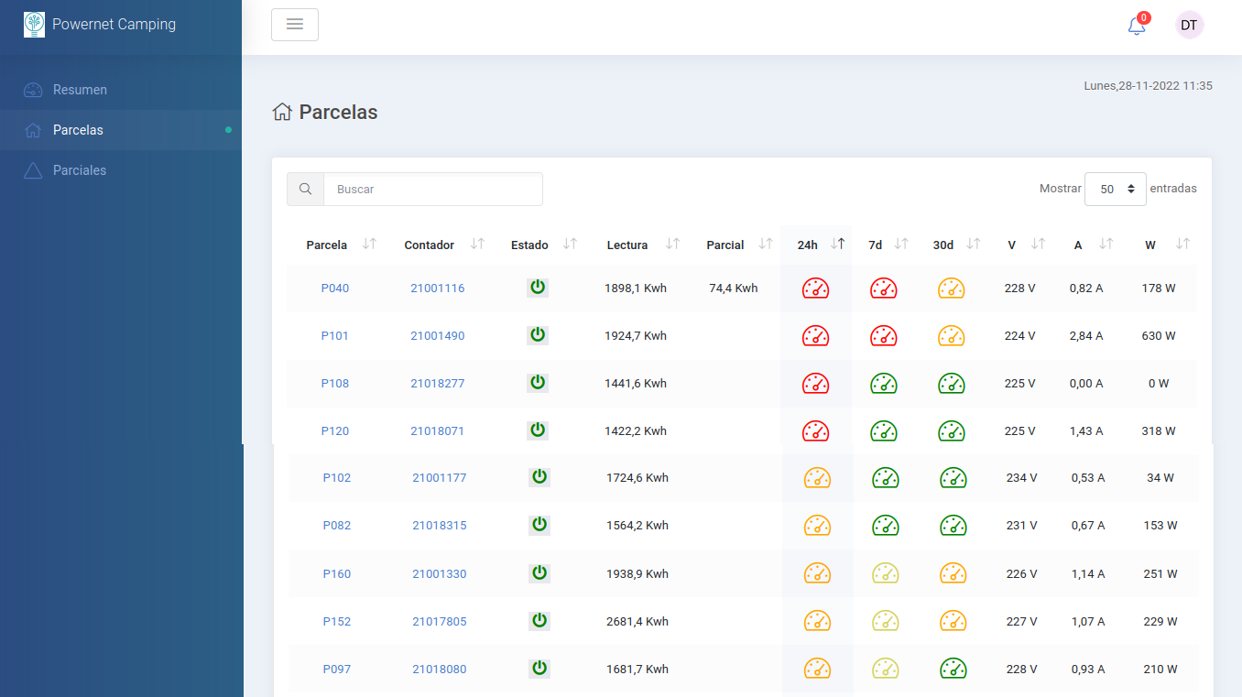Click the red 24h gauge icon for P040
Screen dimensions: 1242x697
[x=815, y=289]
